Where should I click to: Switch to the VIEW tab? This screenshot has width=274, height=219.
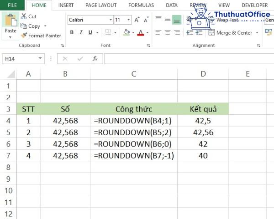click(224, 5)
